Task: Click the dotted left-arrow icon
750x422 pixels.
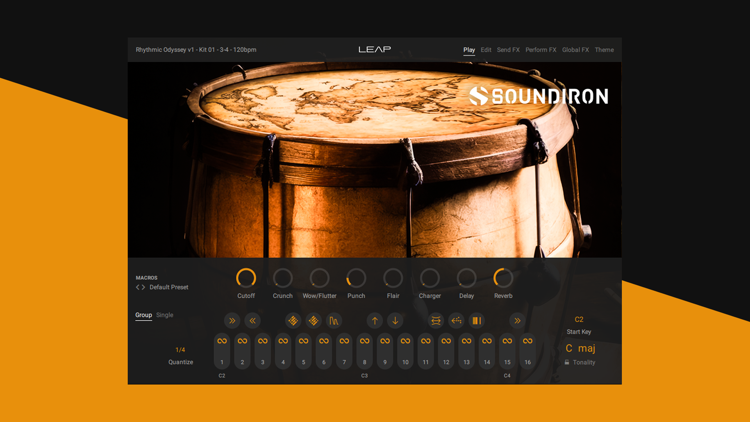Action: [x=456, y=321]
